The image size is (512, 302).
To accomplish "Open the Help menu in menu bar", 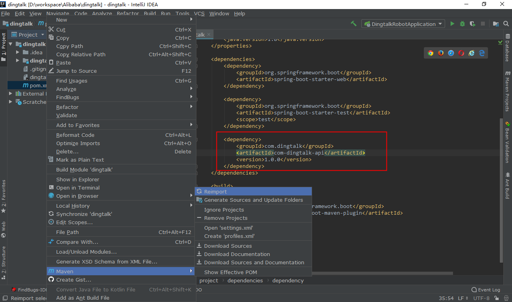I will pyautogui.click(x=240, y=13).
